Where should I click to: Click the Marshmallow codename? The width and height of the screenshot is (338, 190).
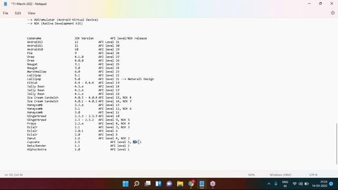click(x=36, y=72)
